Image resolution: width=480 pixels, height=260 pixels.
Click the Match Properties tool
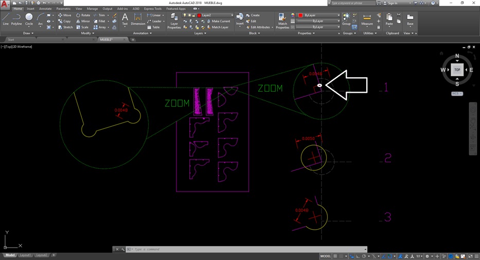click(x=282, y=21)
